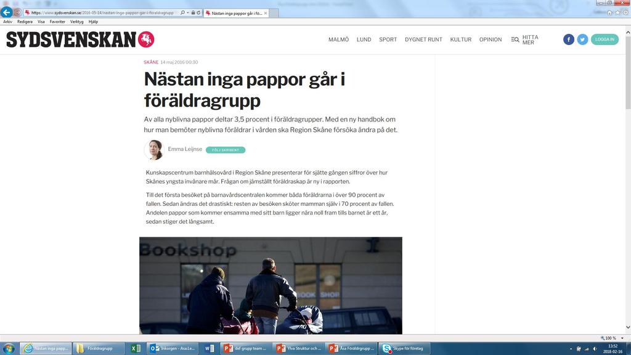Open the taskbar clock showing 13:52
This screenshot has height=355, width=631.
pos(613,349)
